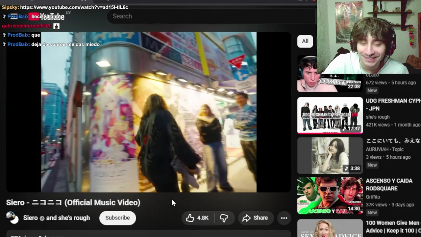The height and width of the screenshot is (237, 421).
Task: Select the All filter chip
Action: click(305, 41)
